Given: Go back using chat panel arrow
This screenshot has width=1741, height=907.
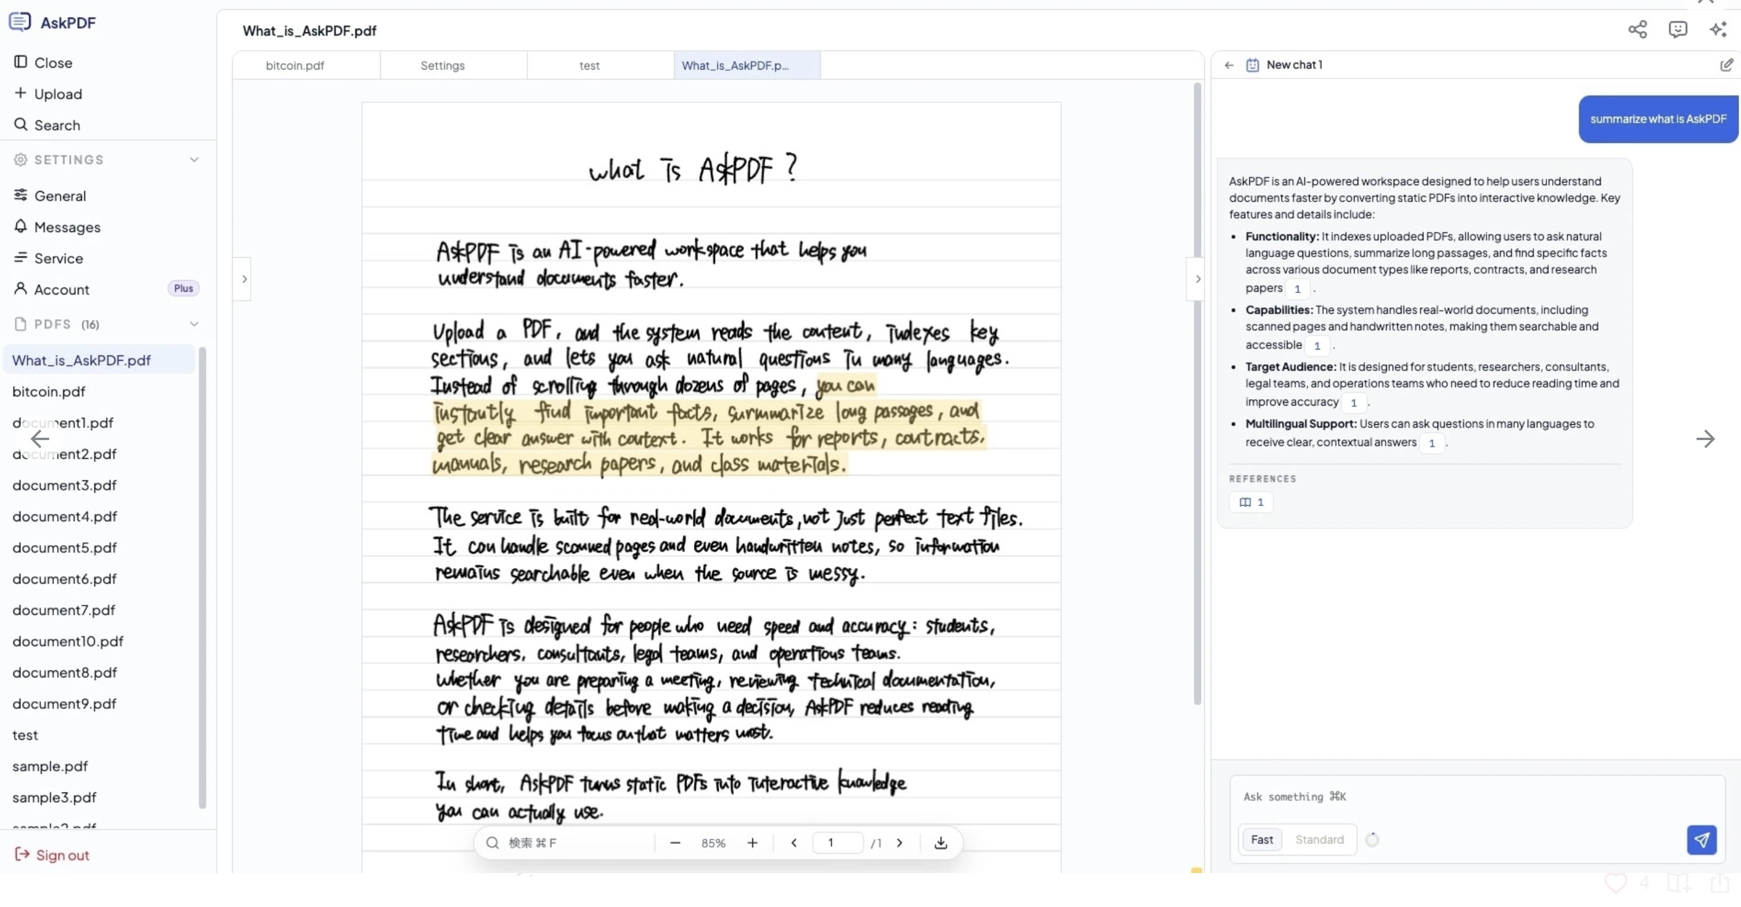Looking at the screenshot, I should pyautogui.click(x=1229, y=65).
